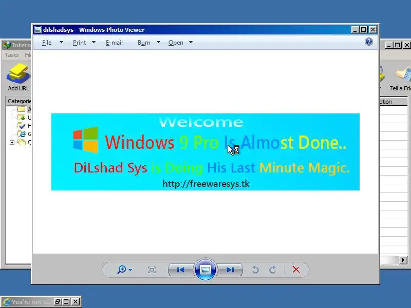This screenshot has height=308, width=411.
Task: Rotate photo counterclockwise
Action: pyautogui.click(x=255, y=270)
